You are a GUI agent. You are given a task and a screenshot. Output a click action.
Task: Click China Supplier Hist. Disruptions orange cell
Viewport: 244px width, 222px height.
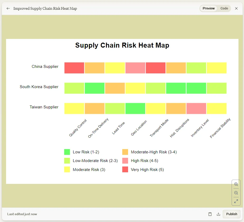coord(176,68)
